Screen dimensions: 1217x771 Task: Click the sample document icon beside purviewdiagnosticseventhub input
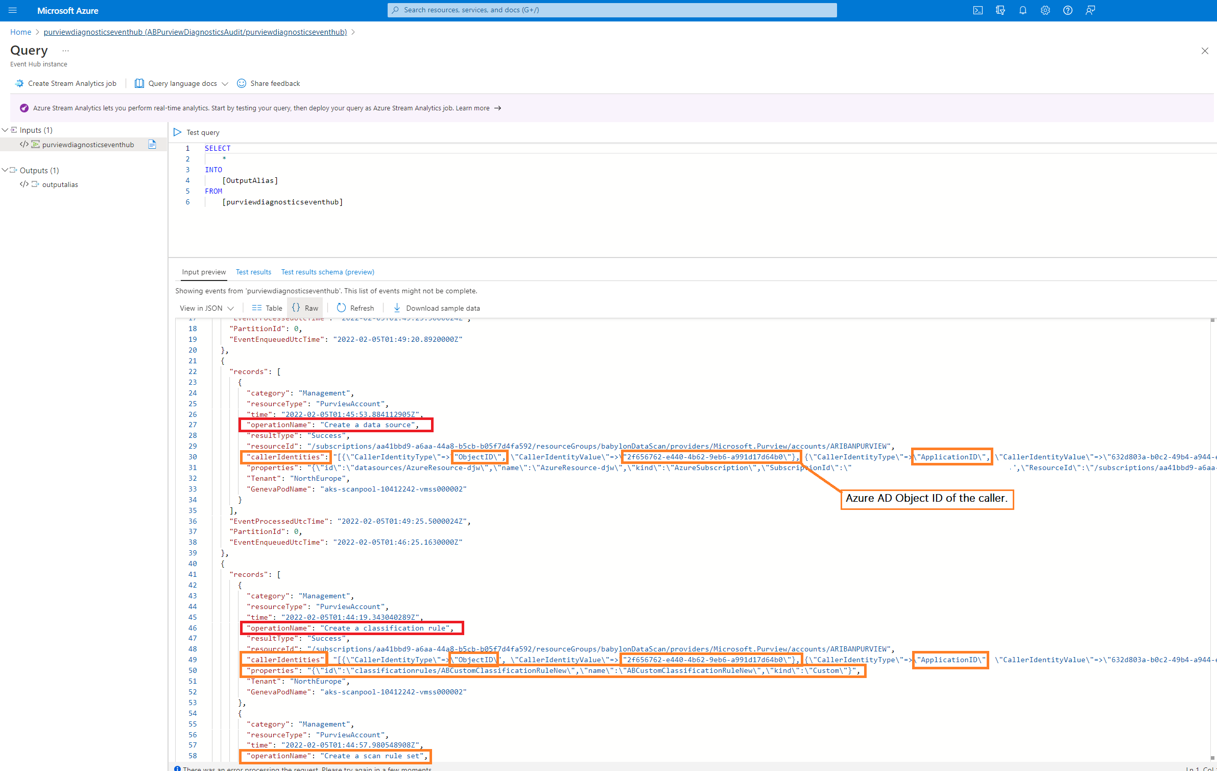[x=152, y=145]
